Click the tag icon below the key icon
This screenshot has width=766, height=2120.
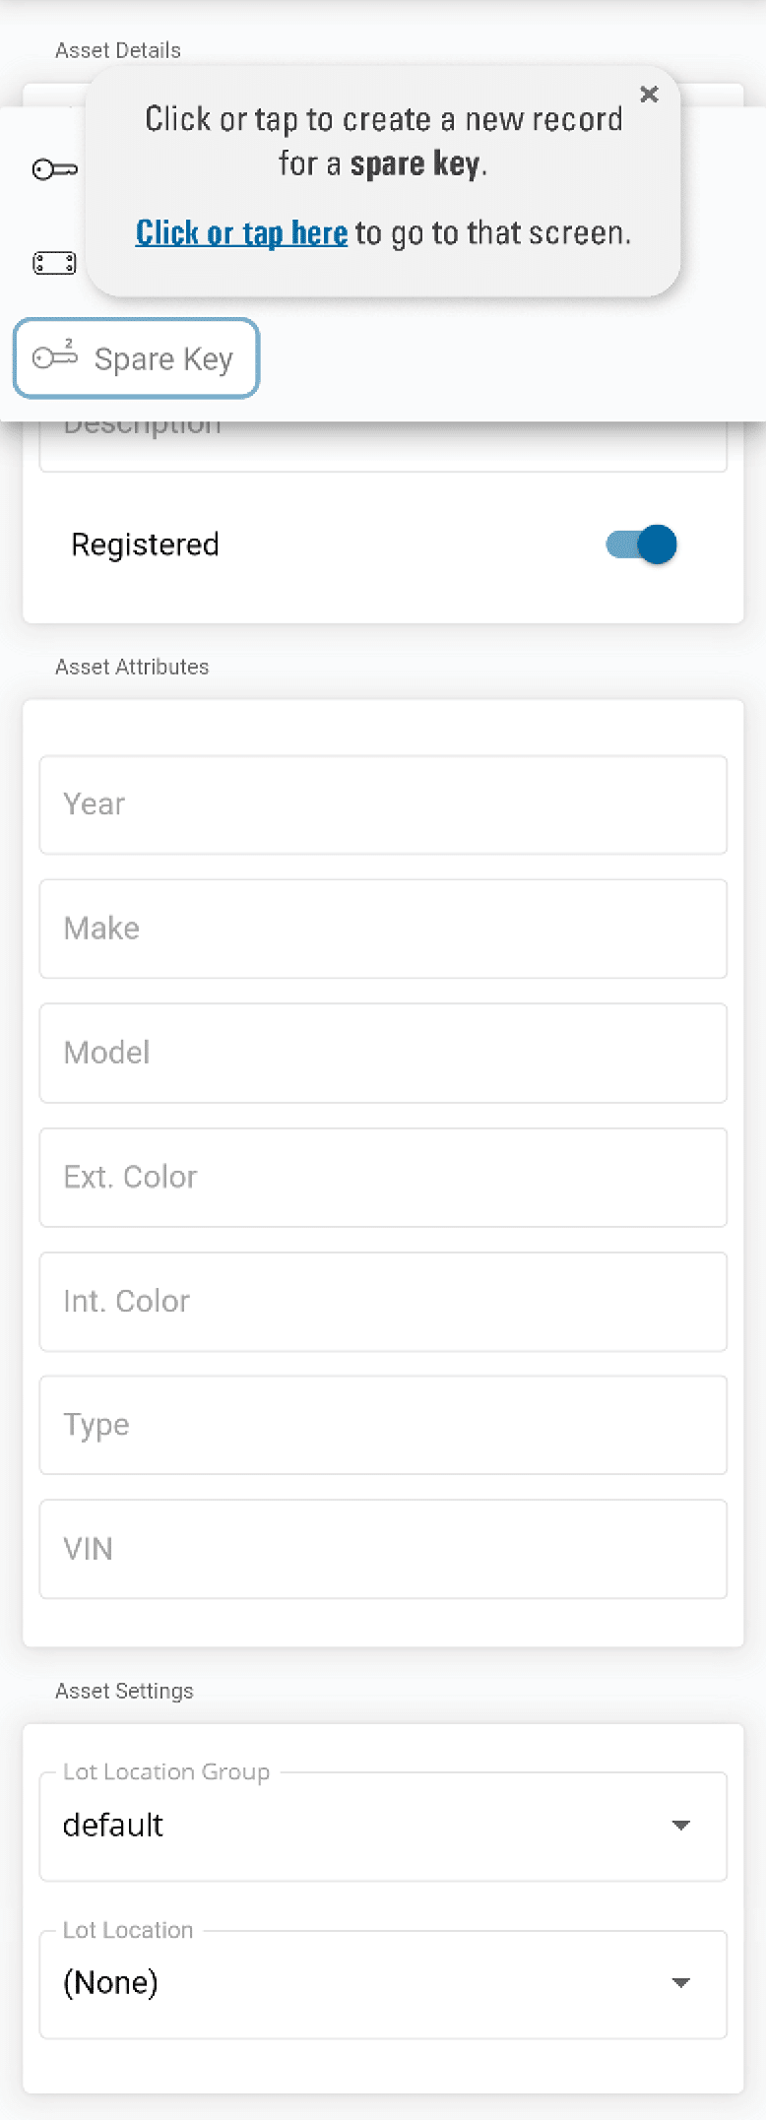tap(54, 263)
